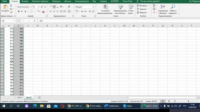The width and height of the screenshot is (200, 112).
Task: Click the Orientation (angled text) icon
Action: [x=61, y=7]
